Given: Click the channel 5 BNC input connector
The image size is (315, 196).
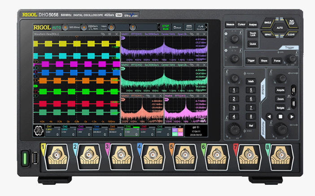Looking at the screenshot, I should click(185, 154).
